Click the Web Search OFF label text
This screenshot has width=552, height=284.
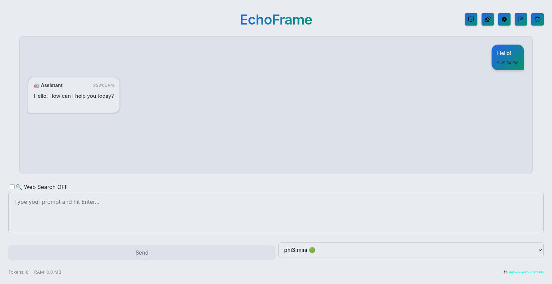click(46, 187)
